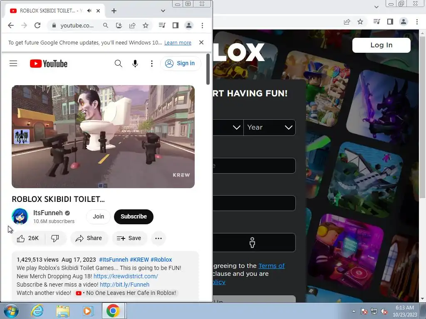
Task: Open Learn more link in update notice
Action: pyautogui.click(x=178, y=43)
